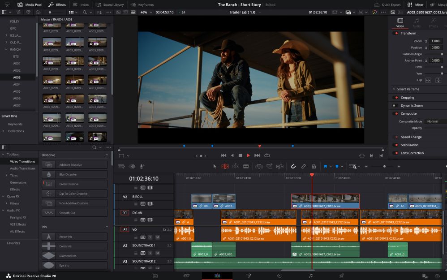Disable the Transform toggle

tap(395, 33)
